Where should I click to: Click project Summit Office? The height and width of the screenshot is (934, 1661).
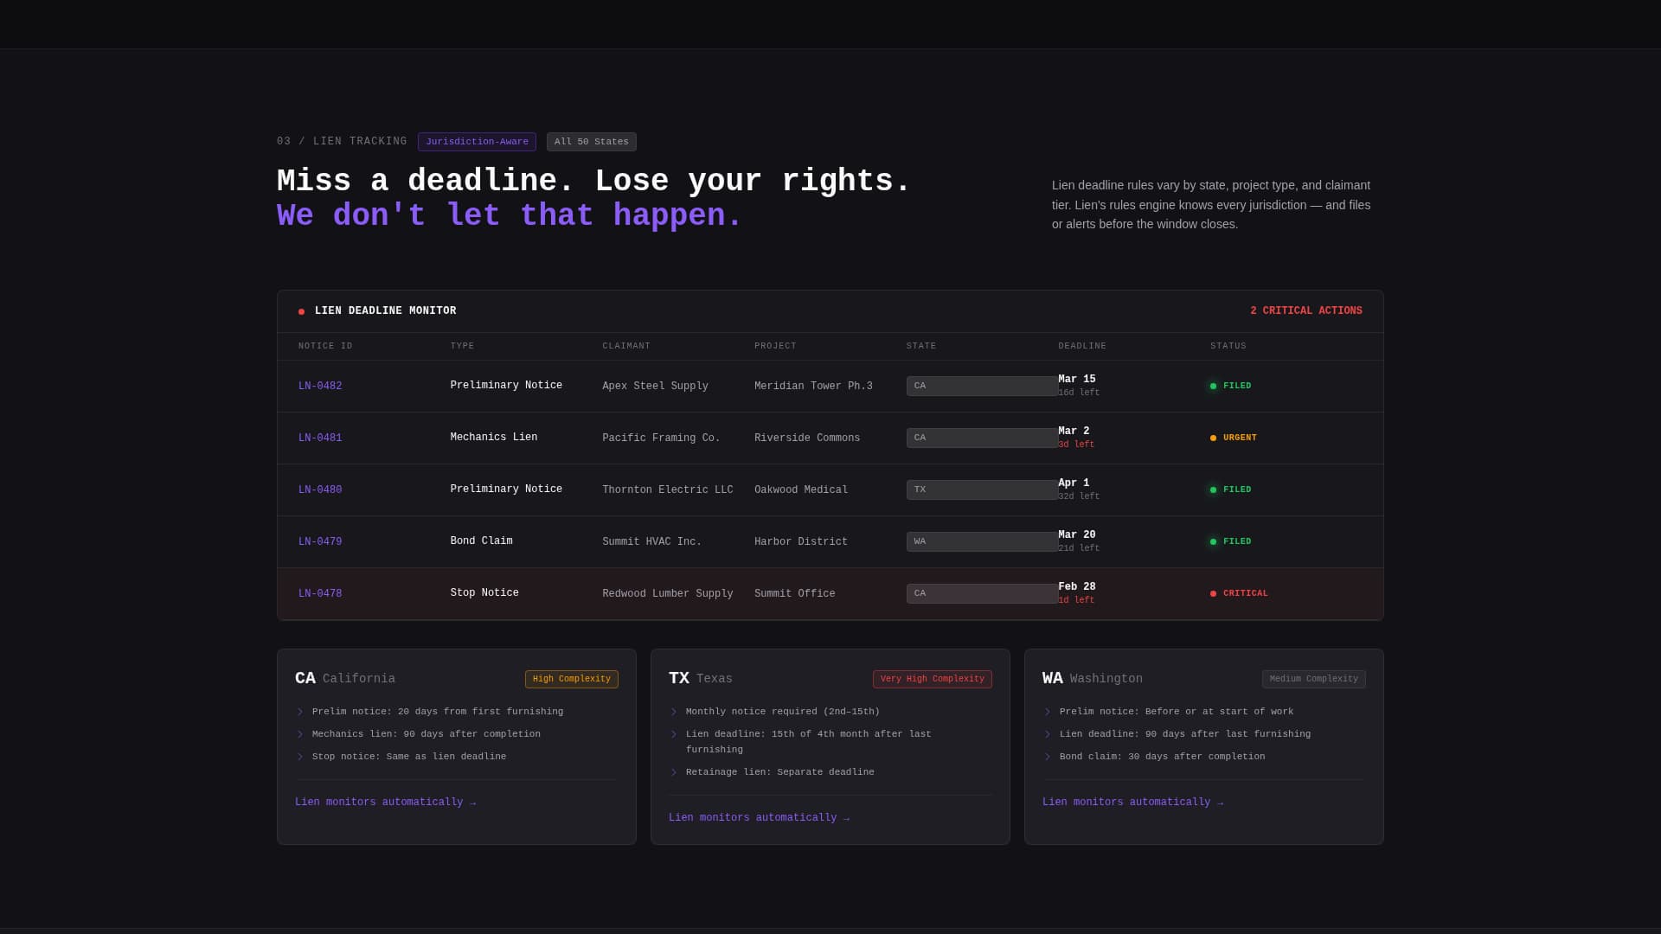click(x=794, y=594)
